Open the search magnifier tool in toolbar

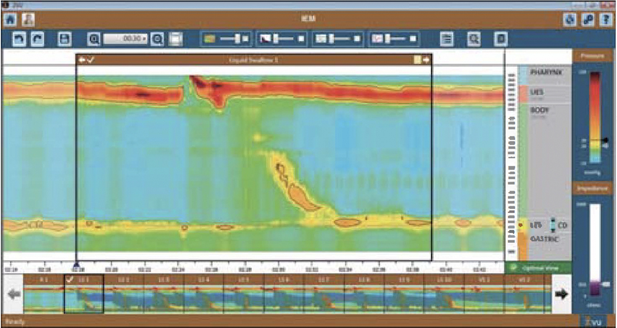click(474, 39)
